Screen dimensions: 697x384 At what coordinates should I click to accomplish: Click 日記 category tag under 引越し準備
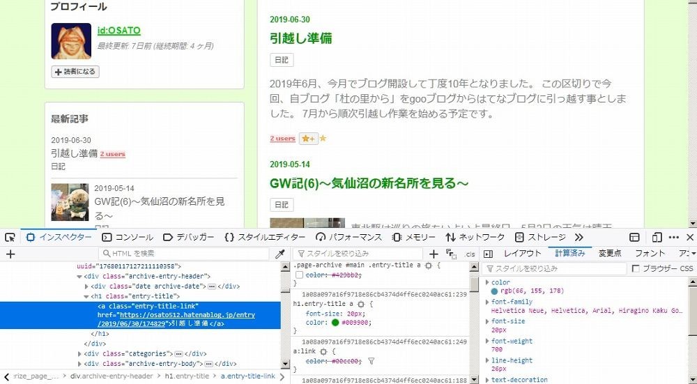tap(282, 60)
